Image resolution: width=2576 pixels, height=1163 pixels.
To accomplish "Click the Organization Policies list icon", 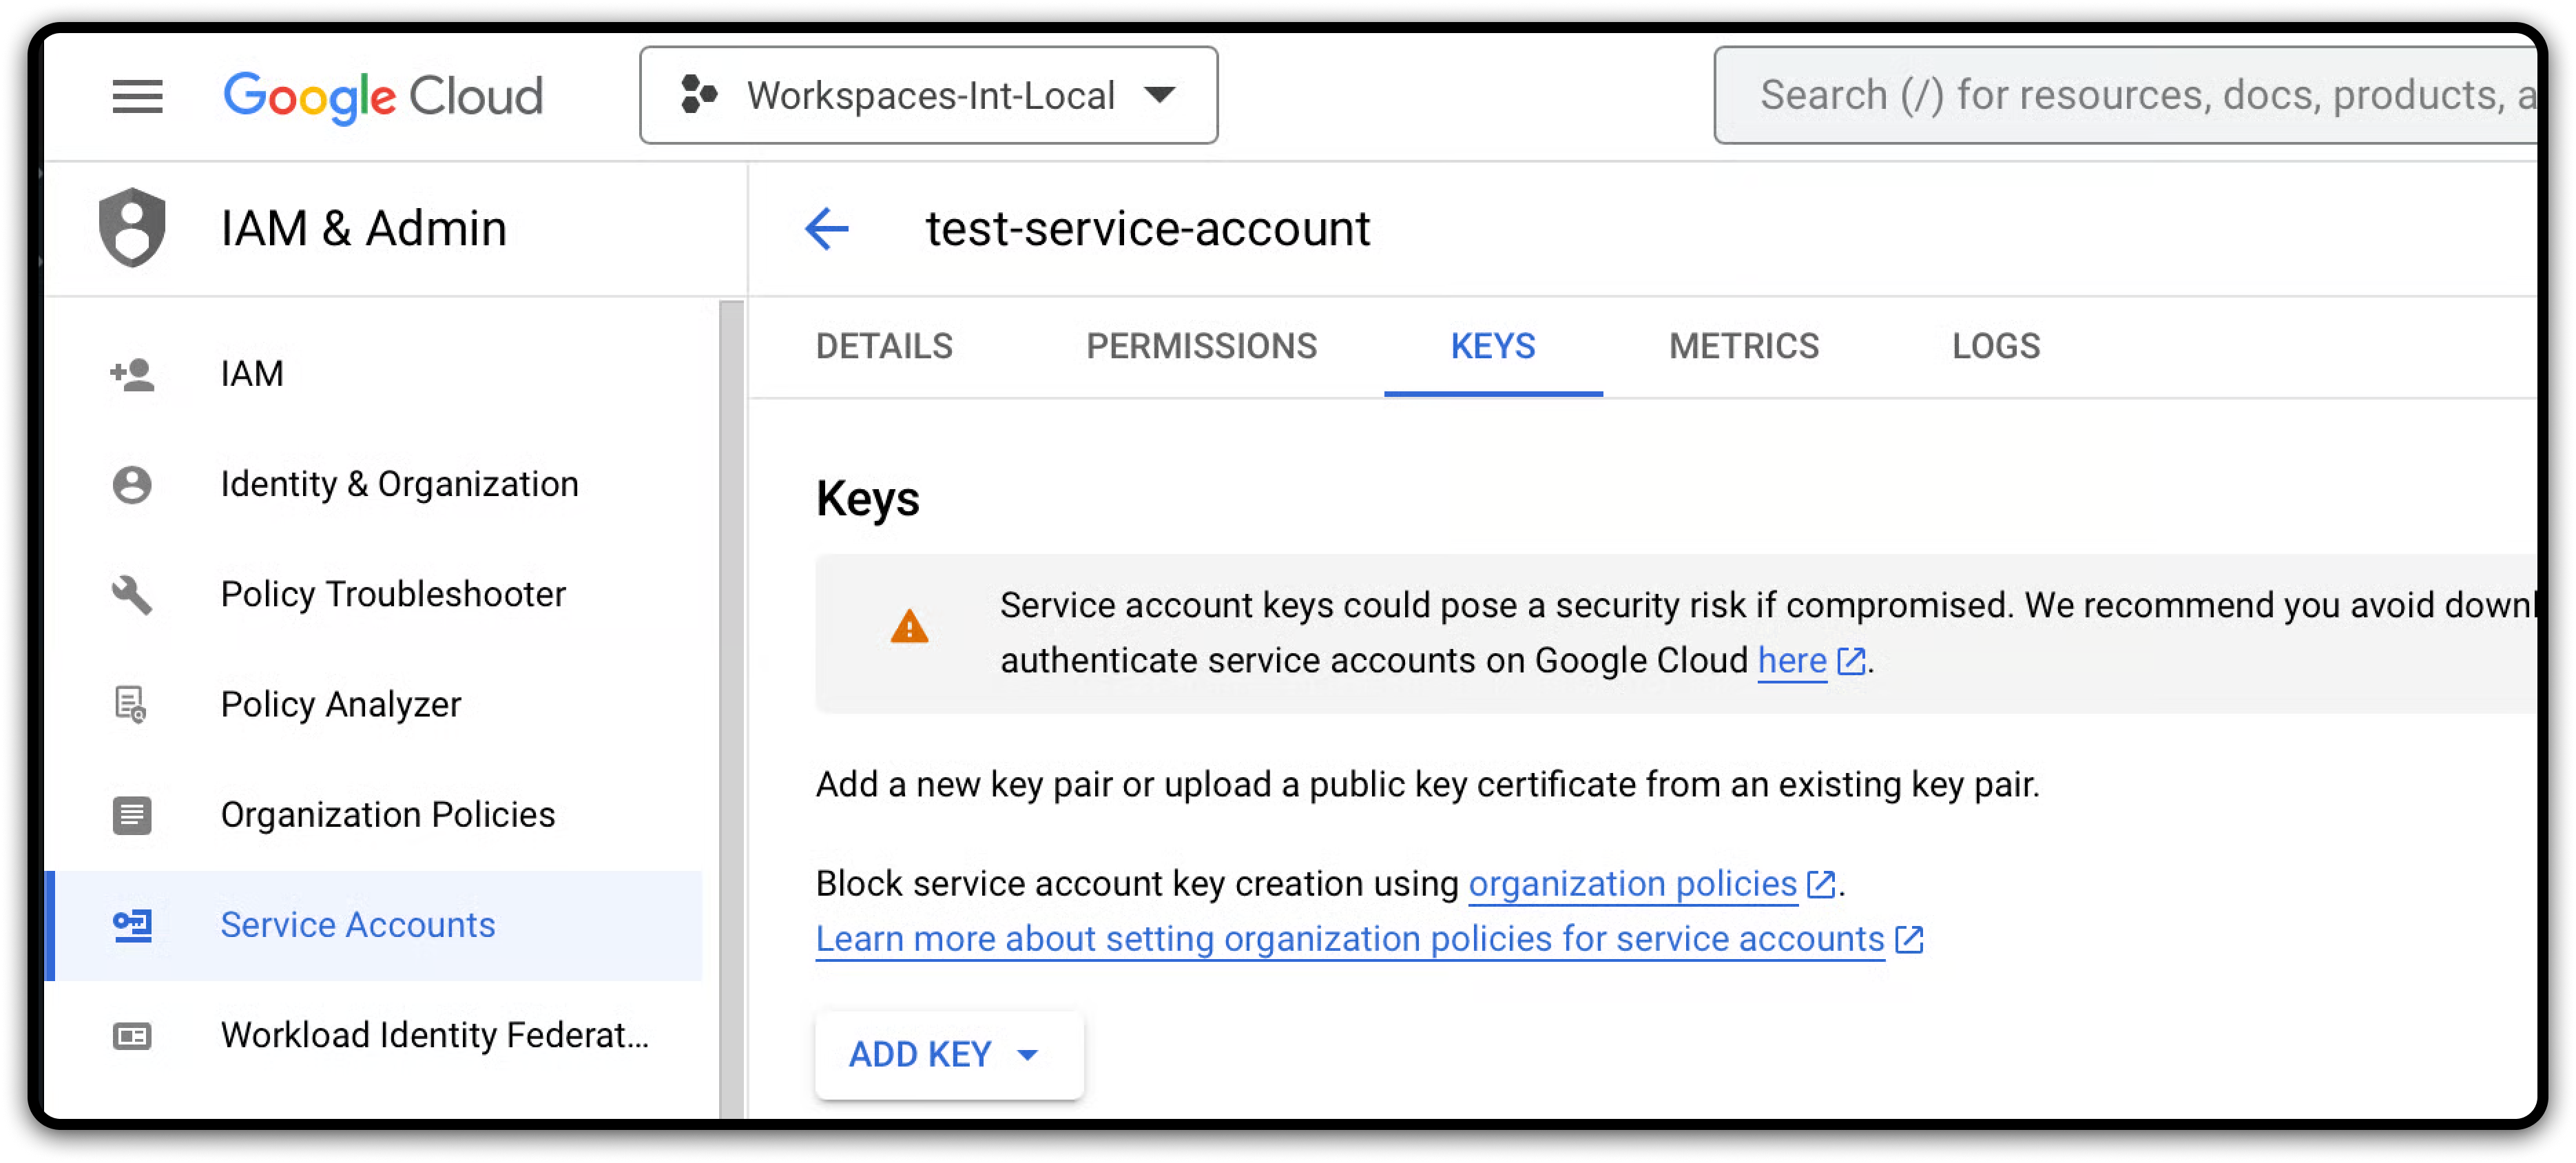I will [132, 815].
